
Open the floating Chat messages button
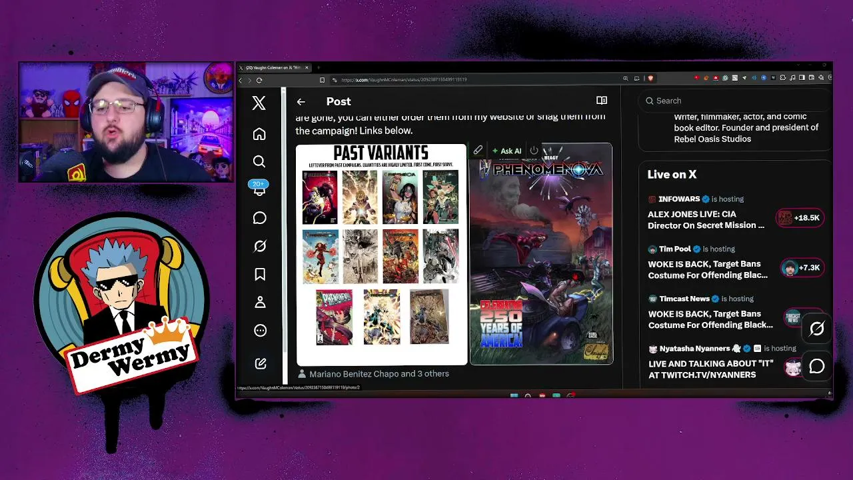pos(817,366)
